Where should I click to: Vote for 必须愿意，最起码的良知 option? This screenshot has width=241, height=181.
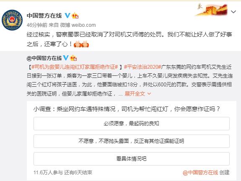click(132, 124)
